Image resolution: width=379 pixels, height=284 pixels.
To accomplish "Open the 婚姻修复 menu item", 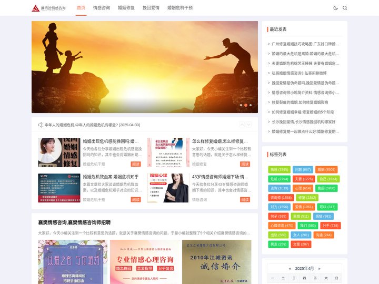I will tap(126, 8).
